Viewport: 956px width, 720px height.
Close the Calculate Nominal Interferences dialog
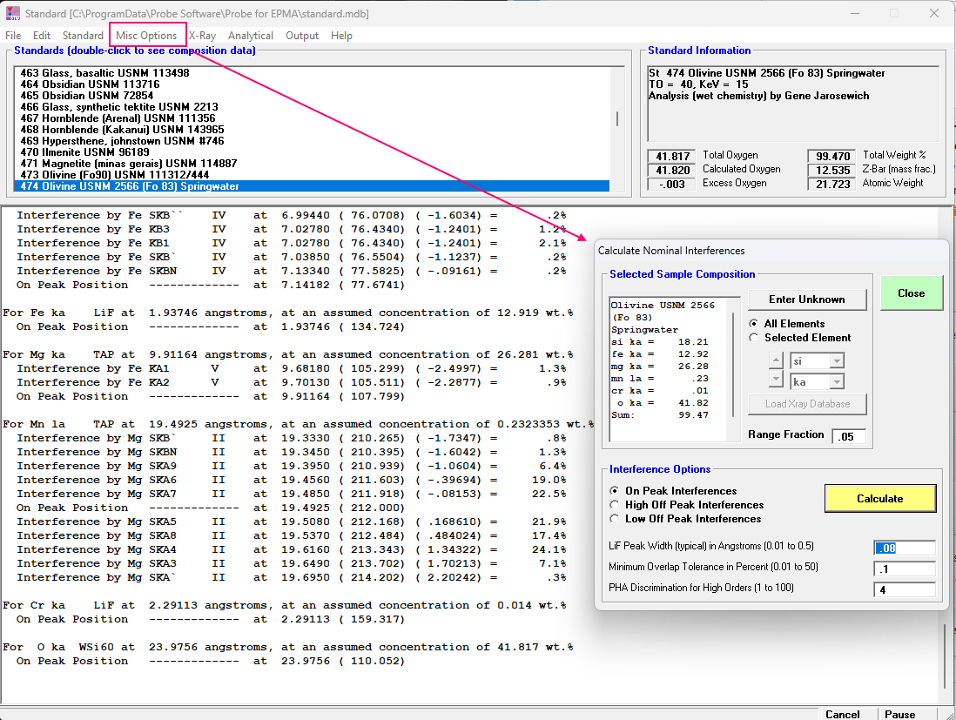[911, 293]
